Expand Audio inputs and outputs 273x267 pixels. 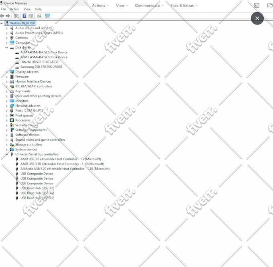(6, 28)
